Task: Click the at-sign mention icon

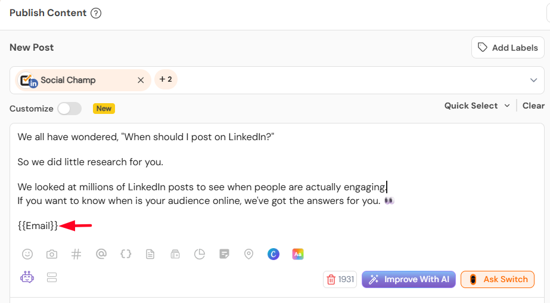Action: click(x=101, y=253)
